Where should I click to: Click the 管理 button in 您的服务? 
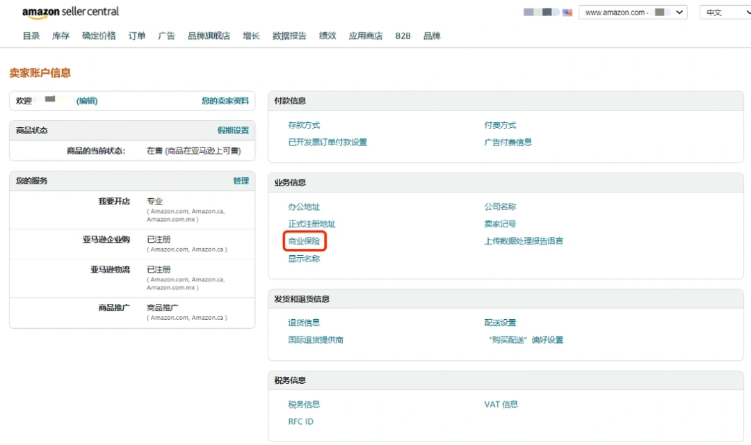[241, 180]
